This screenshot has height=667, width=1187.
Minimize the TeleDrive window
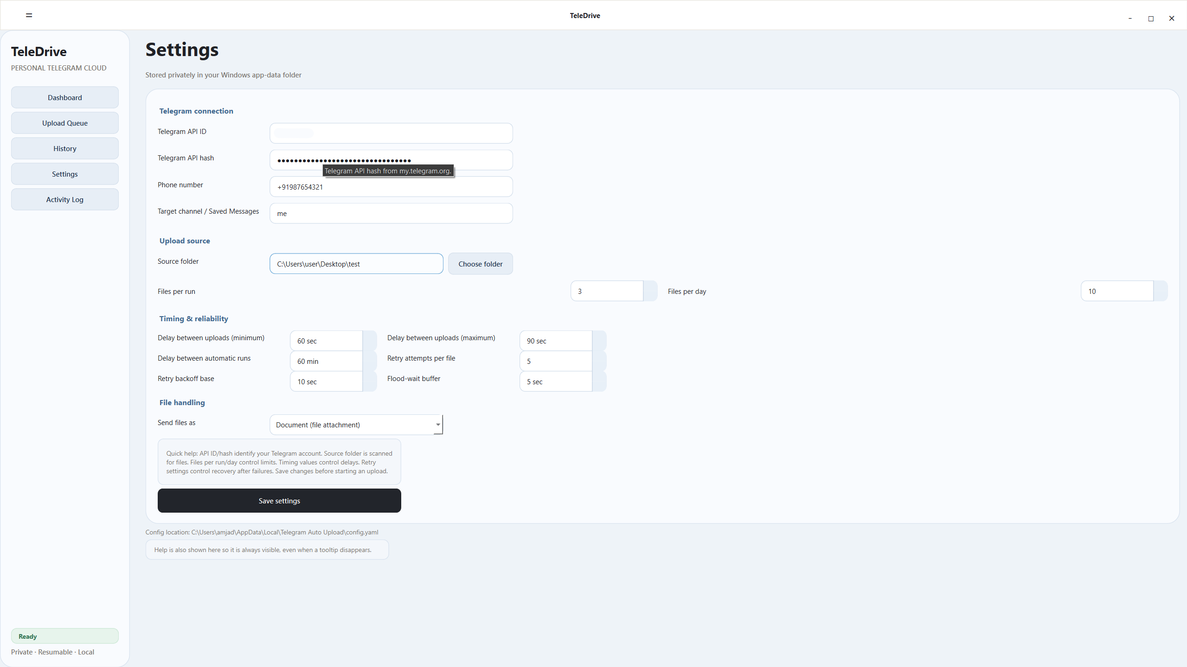1130,19
